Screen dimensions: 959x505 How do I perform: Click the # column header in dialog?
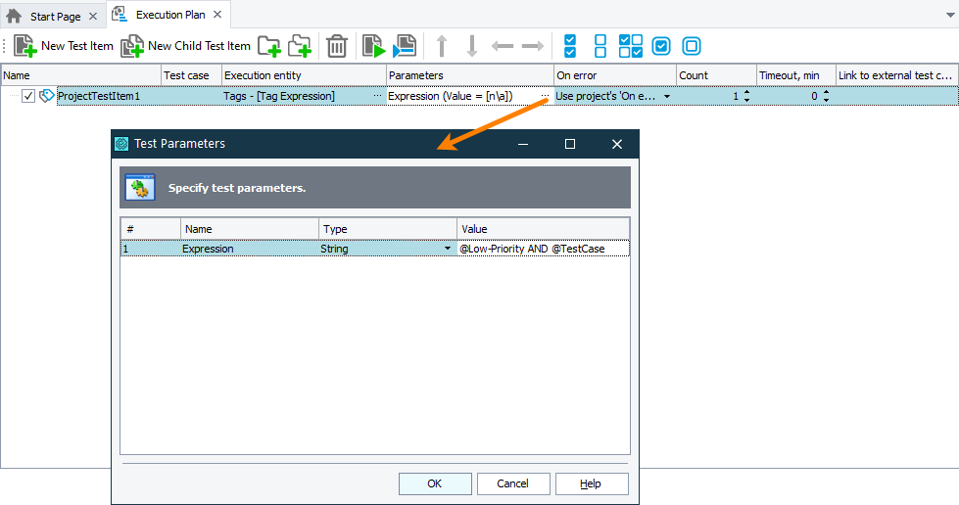[151, 229]
